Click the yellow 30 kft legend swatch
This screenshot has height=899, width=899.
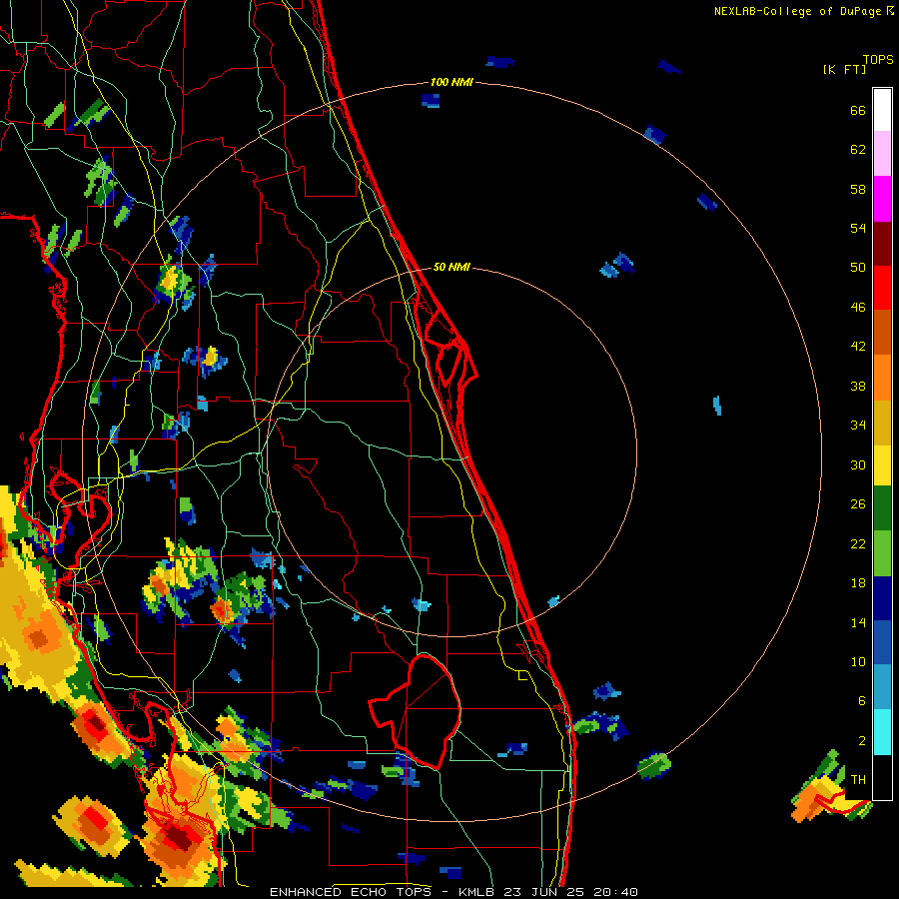(882, 465)
